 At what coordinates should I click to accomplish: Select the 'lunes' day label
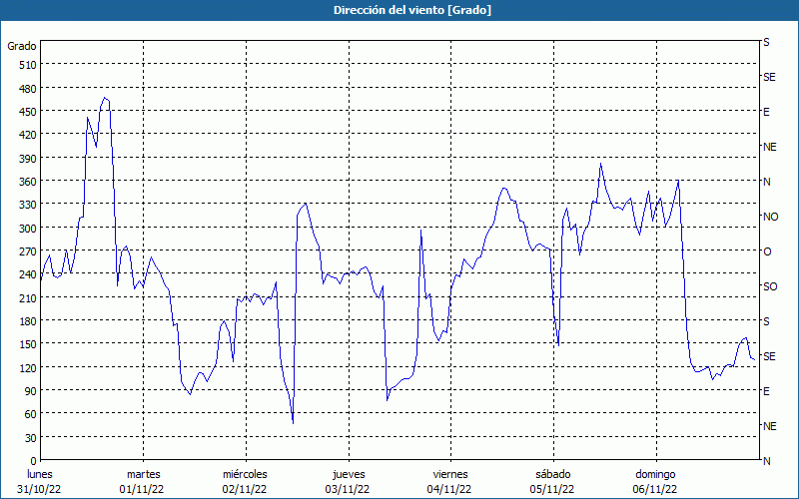pos(40,474)
